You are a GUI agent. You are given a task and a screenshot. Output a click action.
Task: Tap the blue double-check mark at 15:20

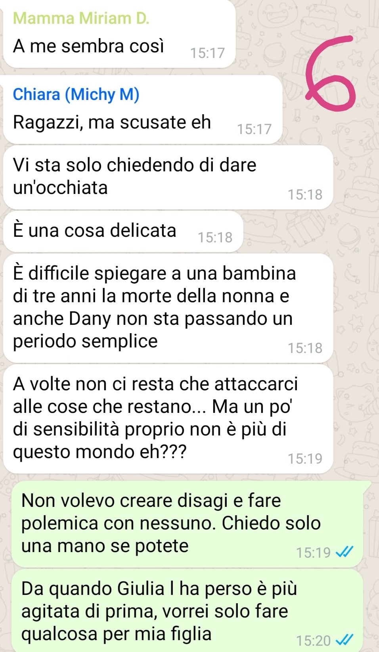pos(344,640)
